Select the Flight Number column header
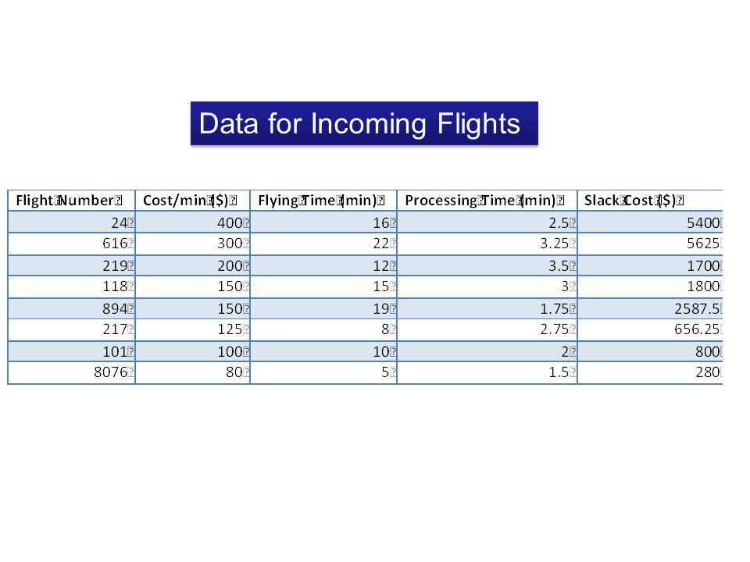The width and height of the screenshot is (750, 562). click(x=72, y=201)
